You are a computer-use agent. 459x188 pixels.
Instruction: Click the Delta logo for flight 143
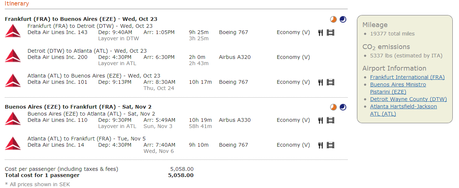coord(13,31)
